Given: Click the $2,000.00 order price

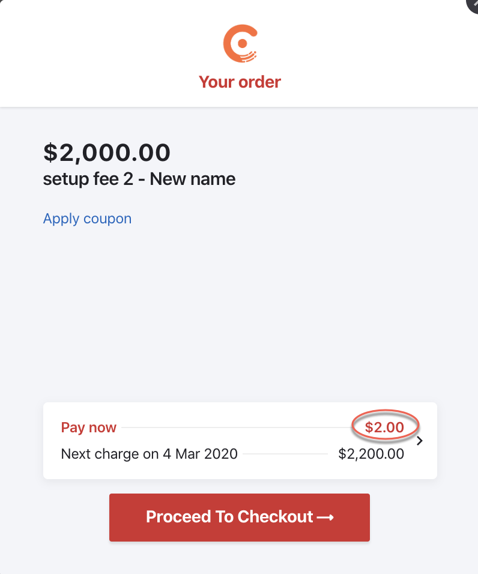Looking at the screenshot, I should click(107, 153).
